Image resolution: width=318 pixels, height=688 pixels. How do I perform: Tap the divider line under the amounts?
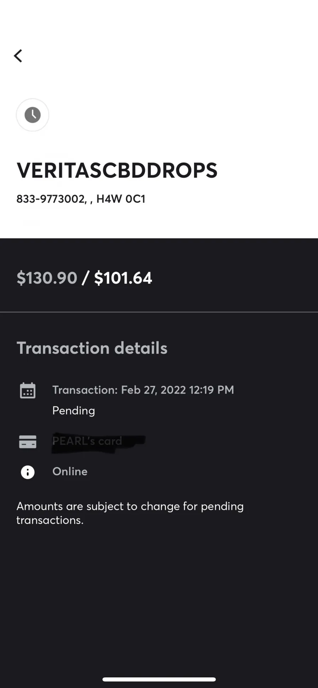tap(159, 312)
